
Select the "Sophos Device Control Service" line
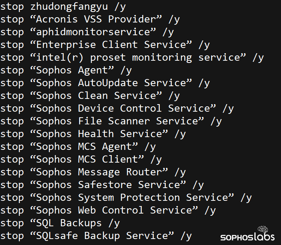click(x=117, y=108)
